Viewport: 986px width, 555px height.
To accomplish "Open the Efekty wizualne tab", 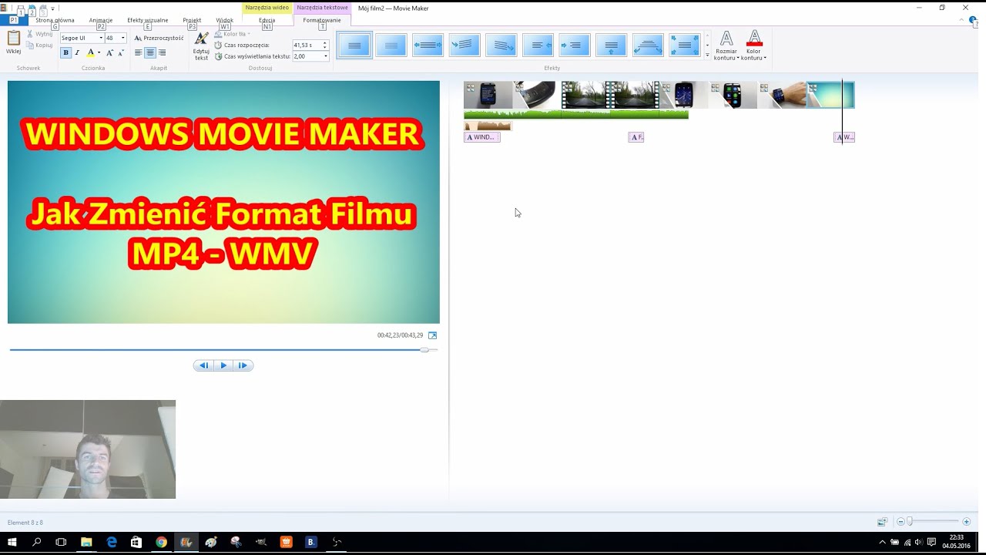I will tap(147, 20).
